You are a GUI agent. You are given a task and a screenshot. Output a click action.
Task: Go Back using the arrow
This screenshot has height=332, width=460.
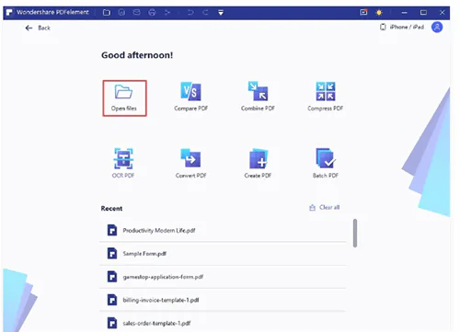tap(29, 28)
